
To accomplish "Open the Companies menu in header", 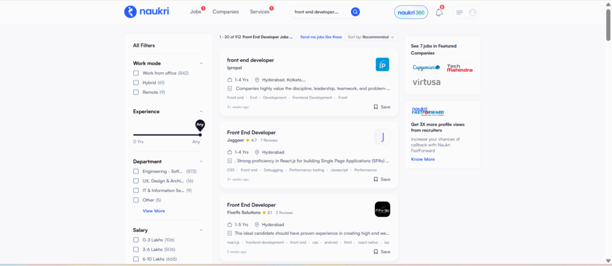I will [225, 12].
